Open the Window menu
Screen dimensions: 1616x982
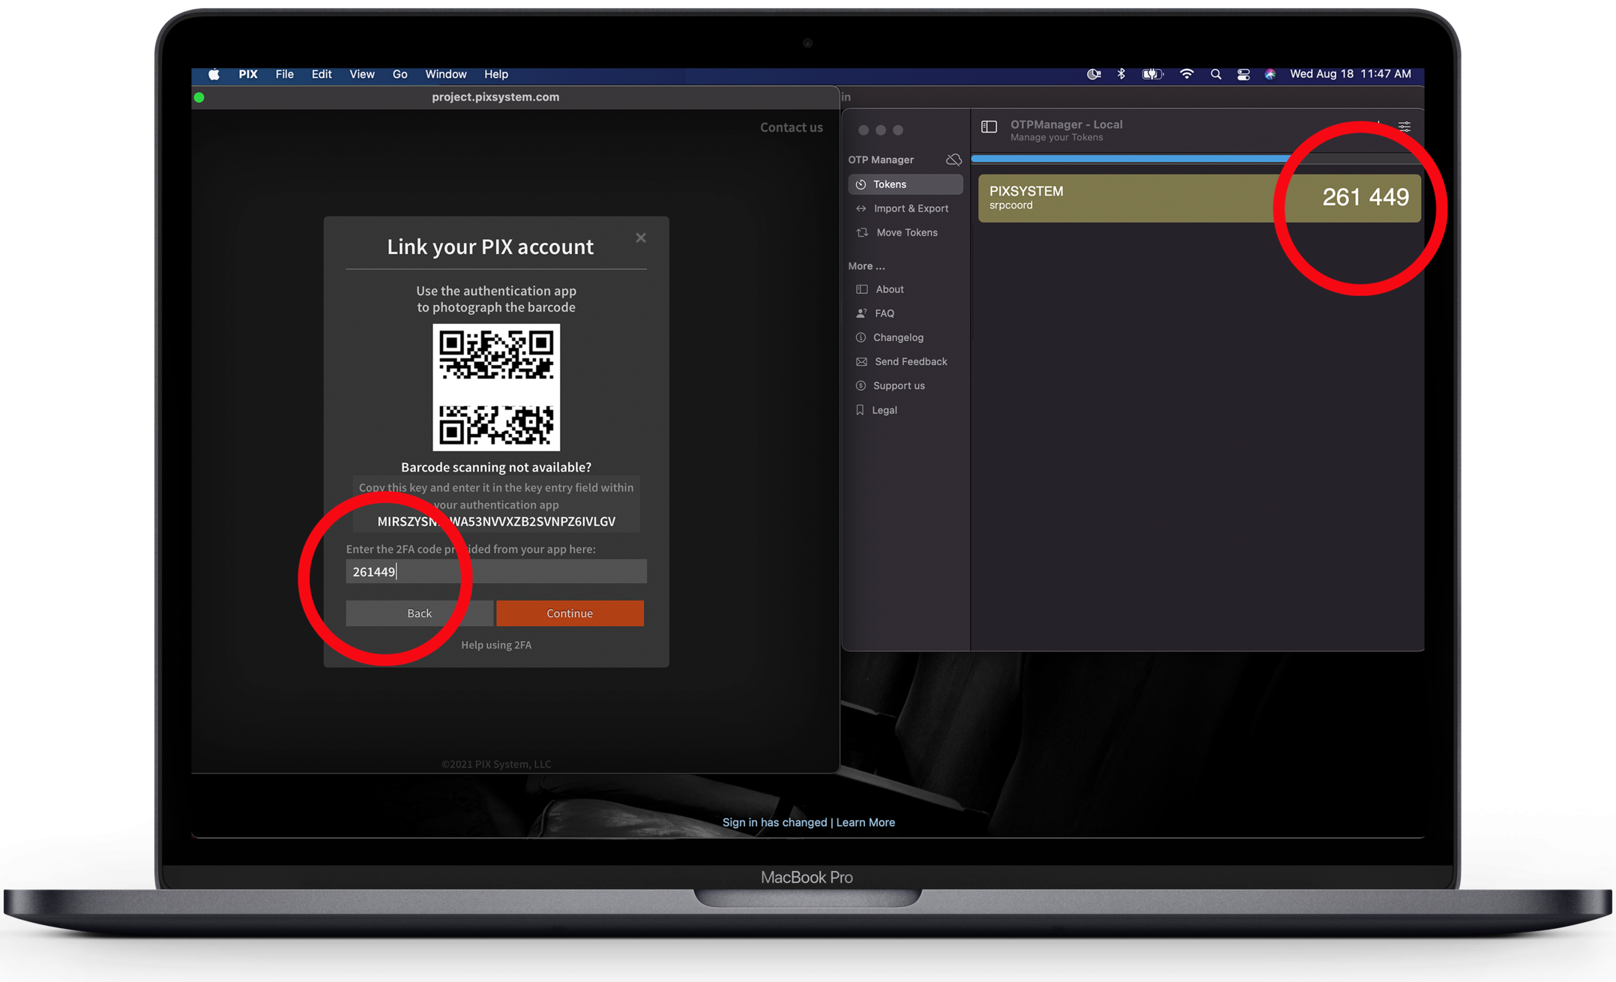445,74
